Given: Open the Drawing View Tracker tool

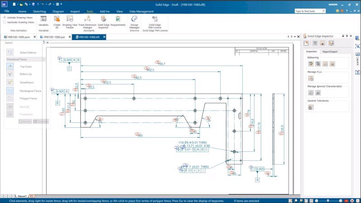Looking at the screenshot, I should click(70, 20).
